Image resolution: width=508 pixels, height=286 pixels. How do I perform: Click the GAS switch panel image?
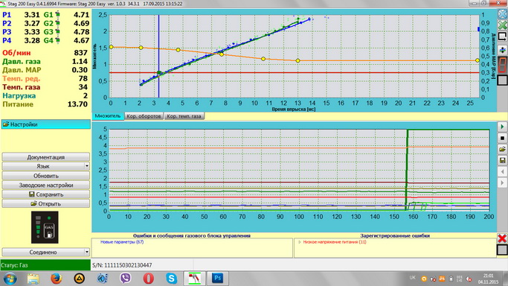[45, 227]
